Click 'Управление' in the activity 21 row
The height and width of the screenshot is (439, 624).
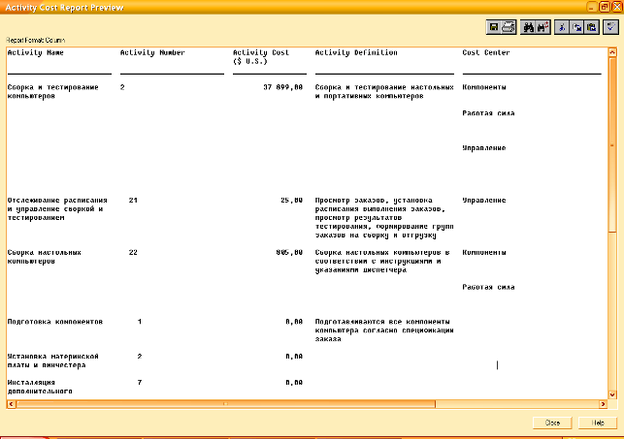coord(484,201)
